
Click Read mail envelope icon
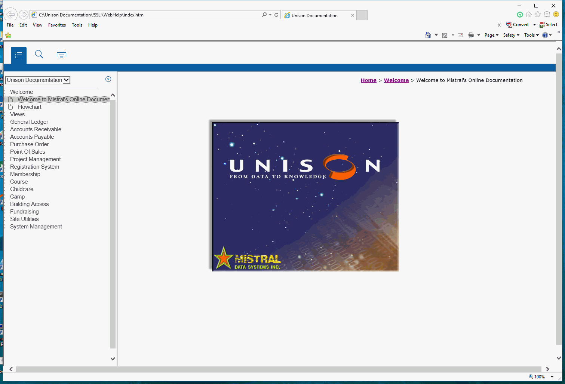460,35
